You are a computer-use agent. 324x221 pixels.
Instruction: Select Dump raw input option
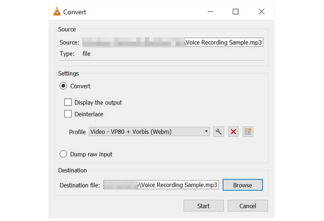point(63,154)
